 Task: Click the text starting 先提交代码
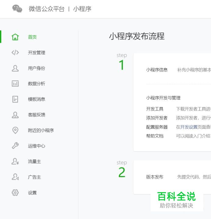point(194,177)
